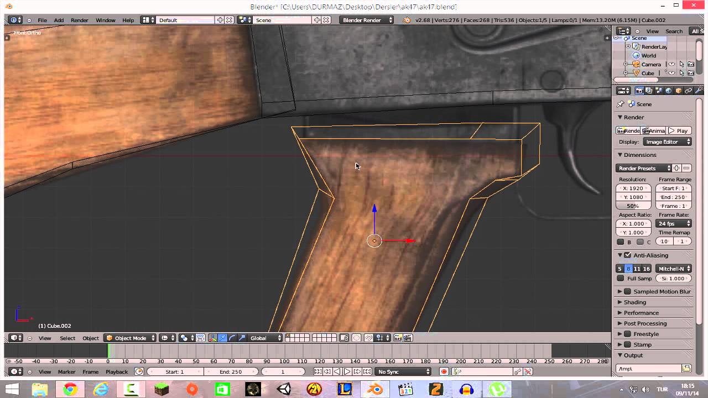Viewport: 708px width, 398px height.
Task: Open the 24 fps frame rate dropdown
Action: coord(674,223)
